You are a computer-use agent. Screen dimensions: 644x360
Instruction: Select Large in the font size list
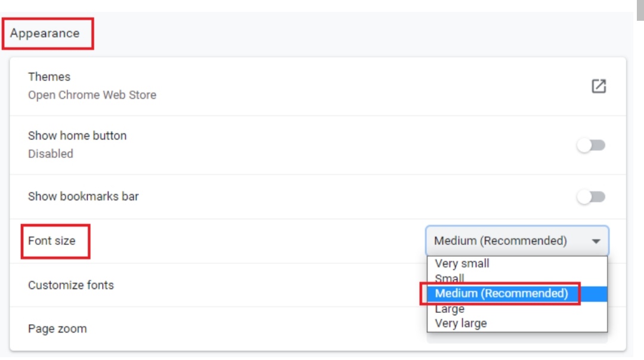pos(450,309)
